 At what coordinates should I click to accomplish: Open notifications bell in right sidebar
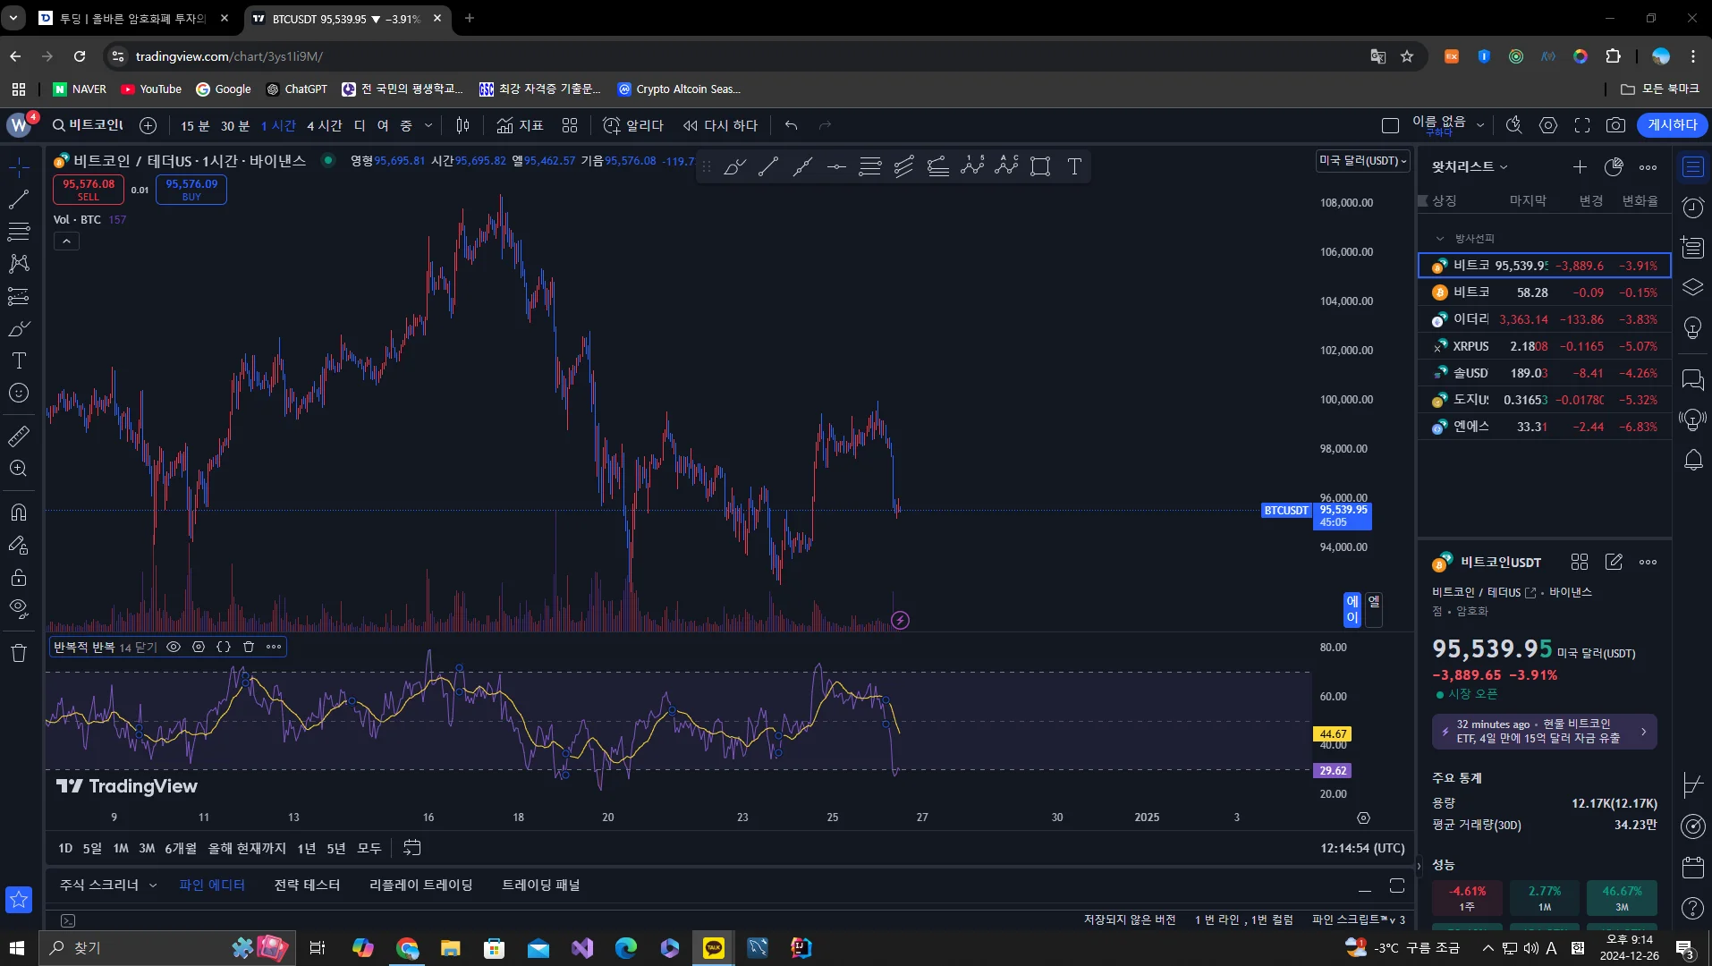[1692, 460]
